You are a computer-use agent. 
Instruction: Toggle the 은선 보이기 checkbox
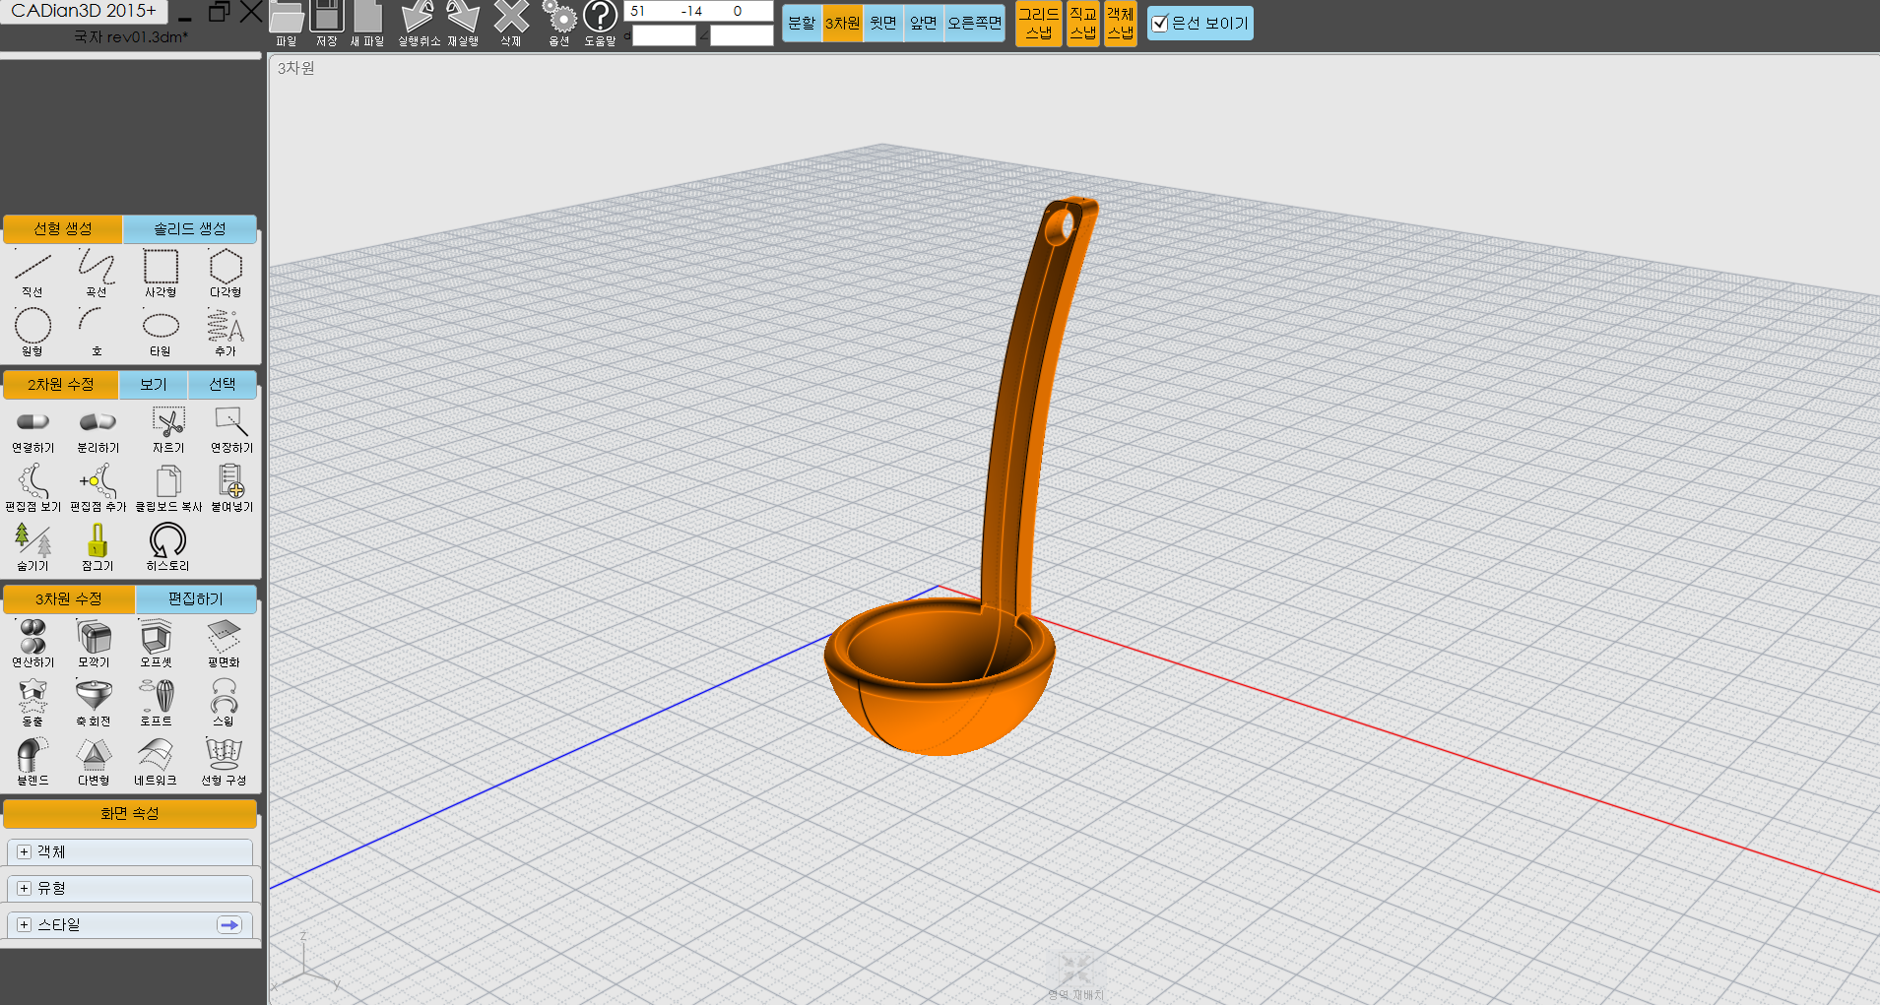point(1160,23)
